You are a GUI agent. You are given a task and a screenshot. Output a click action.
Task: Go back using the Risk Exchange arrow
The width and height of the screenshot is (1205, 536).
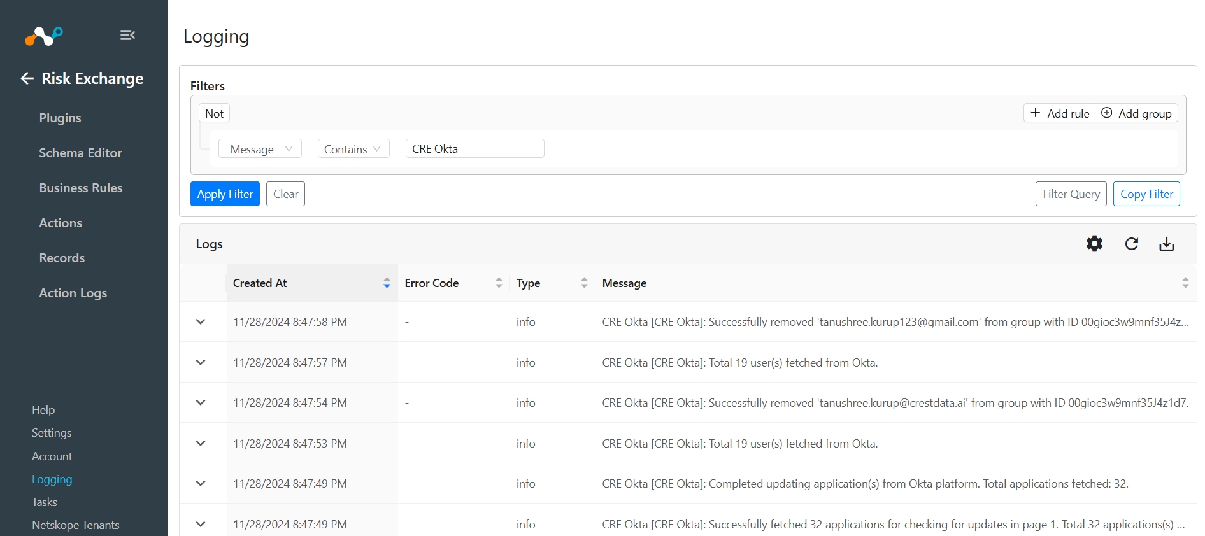[27, 78]
